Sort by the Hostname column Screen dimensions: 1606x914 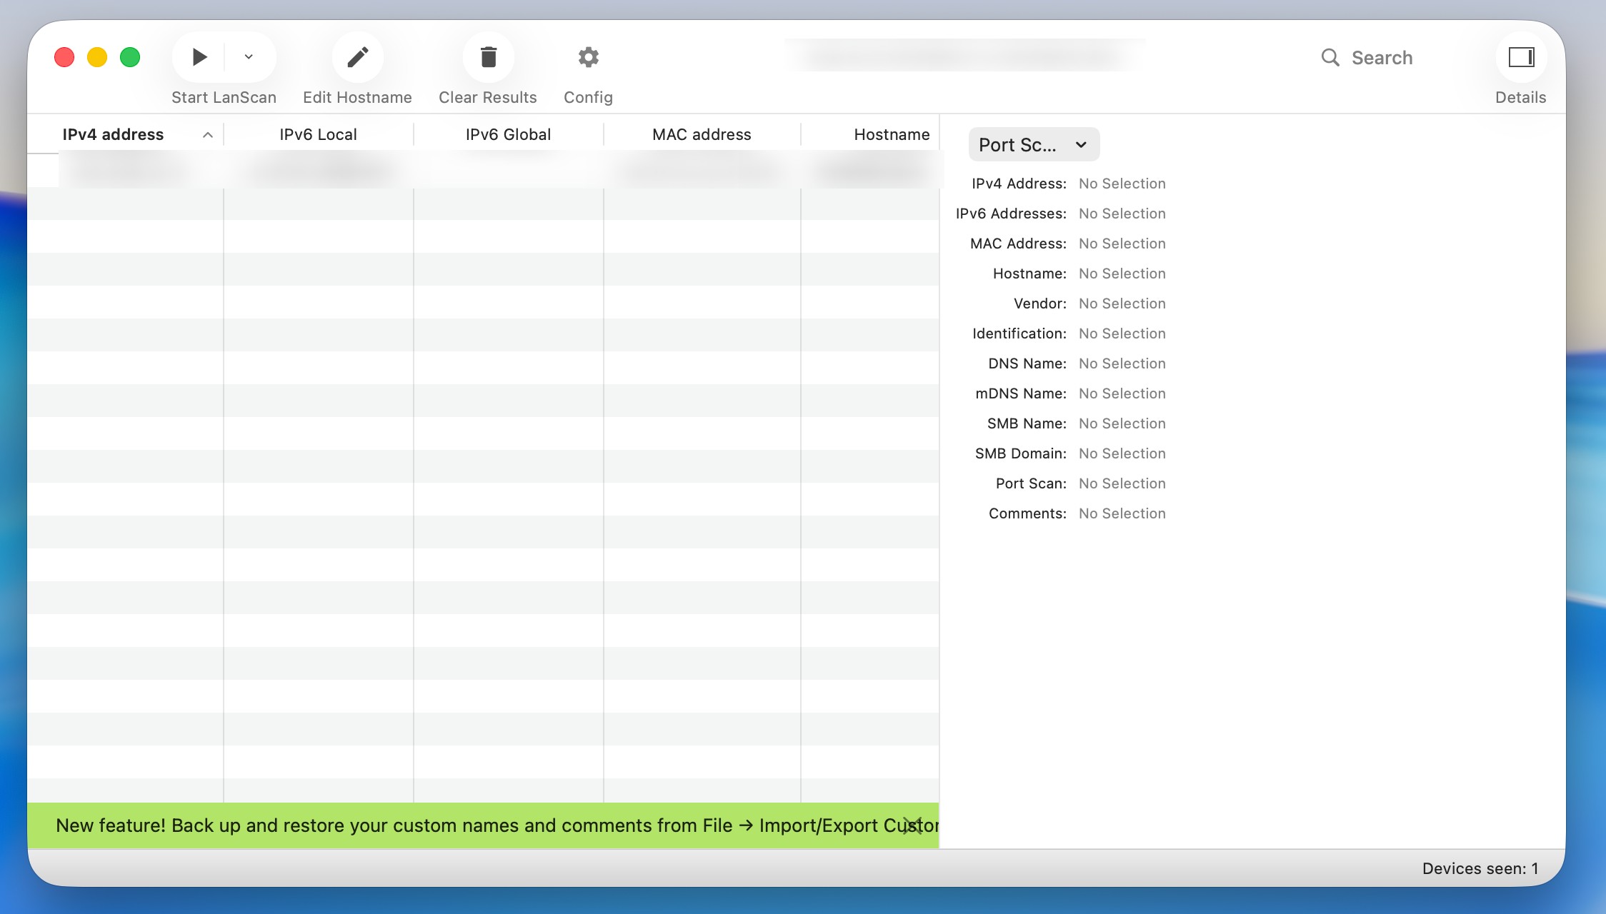click(x=891, y=135)
